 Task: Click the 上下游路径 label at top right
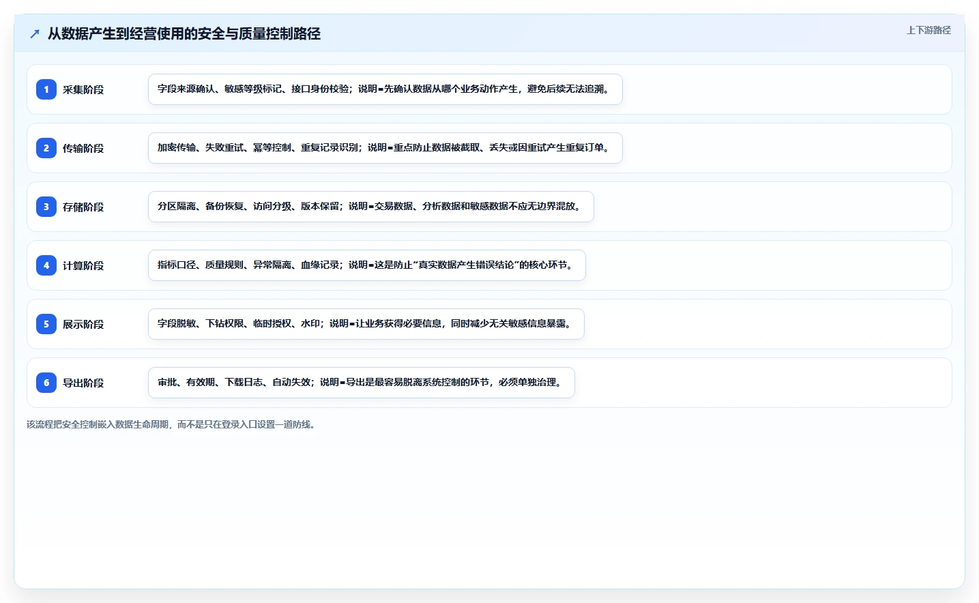pyautogui.click(x=929, y=30)
